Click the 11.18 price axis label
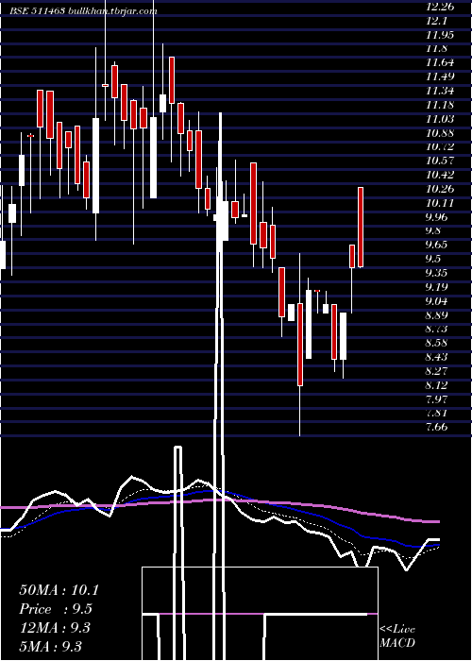472x661 pixels. tap(440, 105)
